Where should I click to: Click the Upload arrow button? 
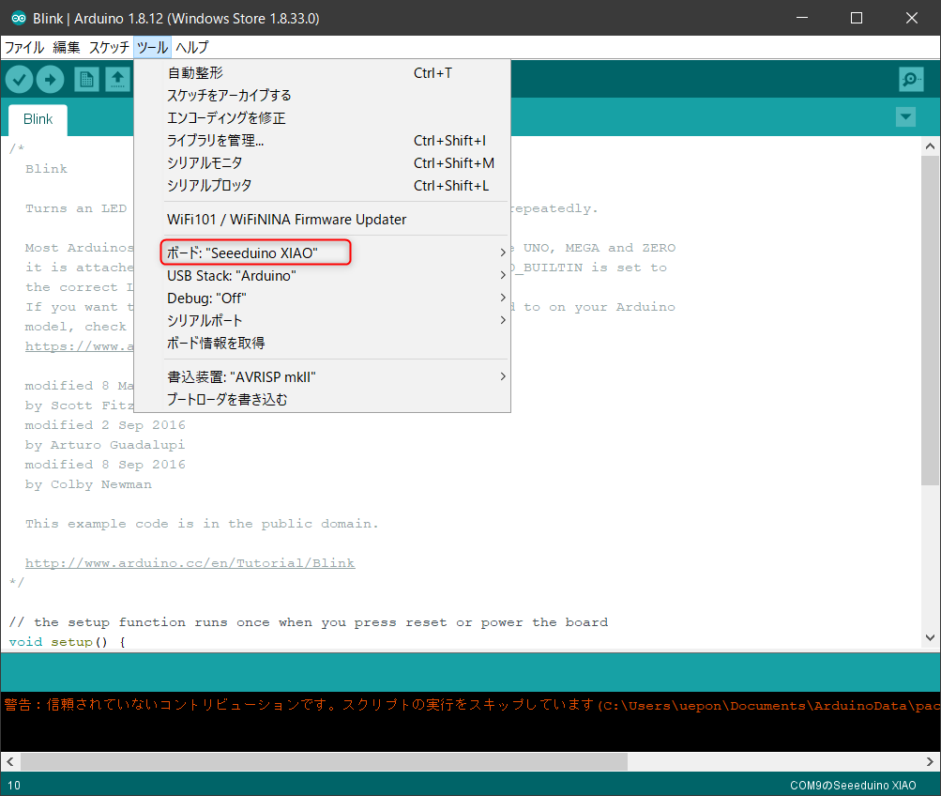click(x=51, y=79)
